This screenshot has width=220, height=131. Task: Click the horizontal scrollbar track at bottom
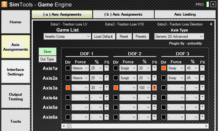pyautogui.click(x=138, y=126)
